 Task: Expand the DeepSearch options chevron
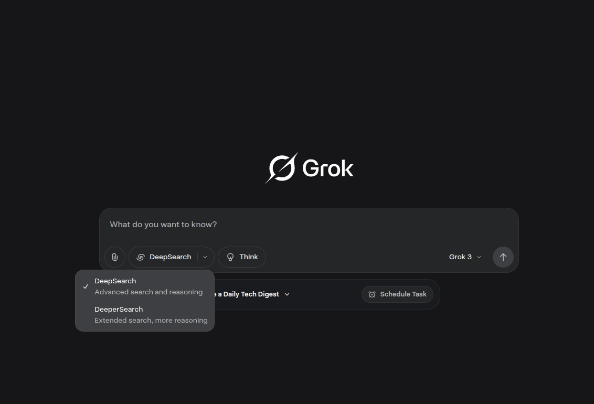click(x=205, y=257)
